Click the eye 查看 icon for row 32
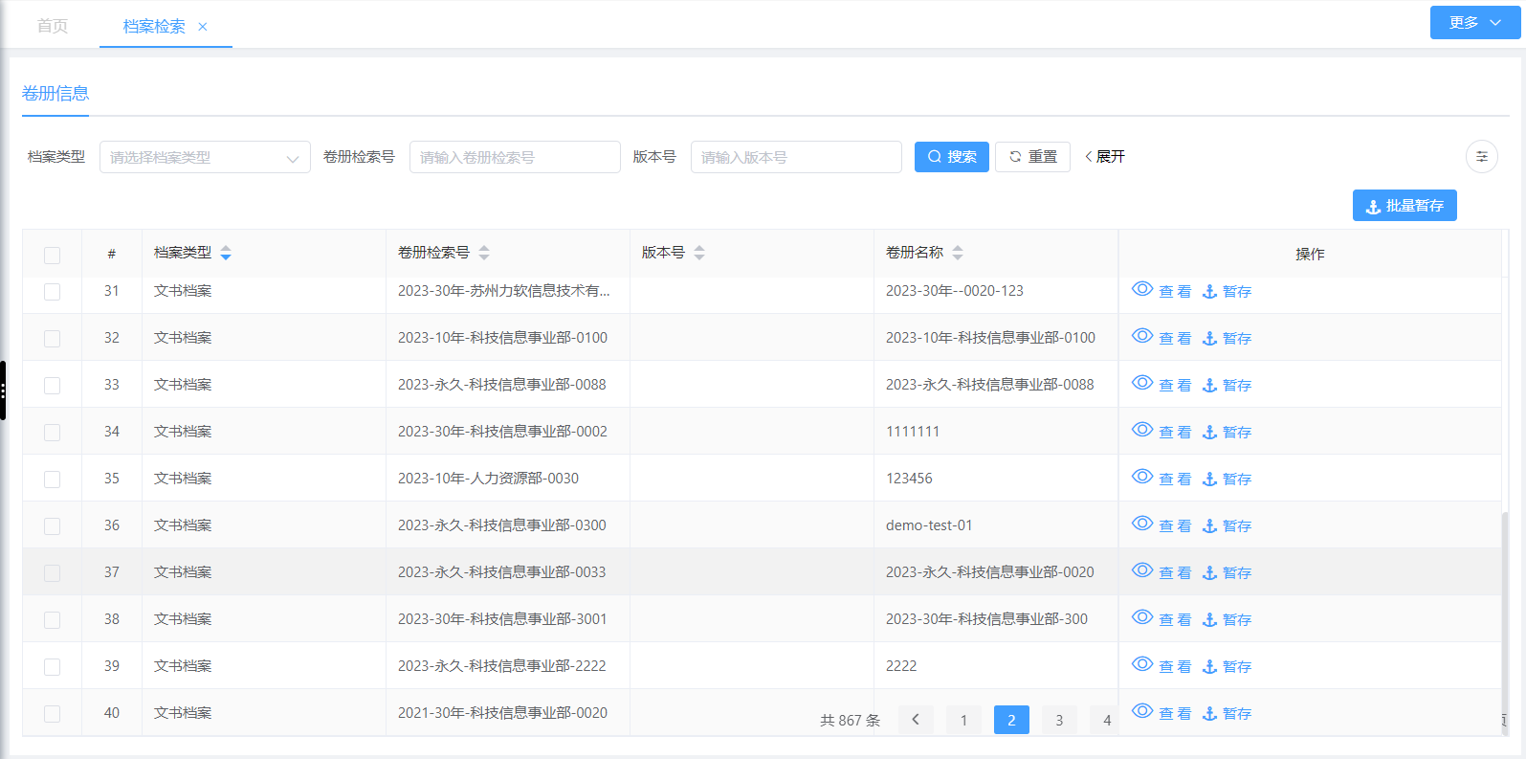The image size is (1526, 759). 1142,336
